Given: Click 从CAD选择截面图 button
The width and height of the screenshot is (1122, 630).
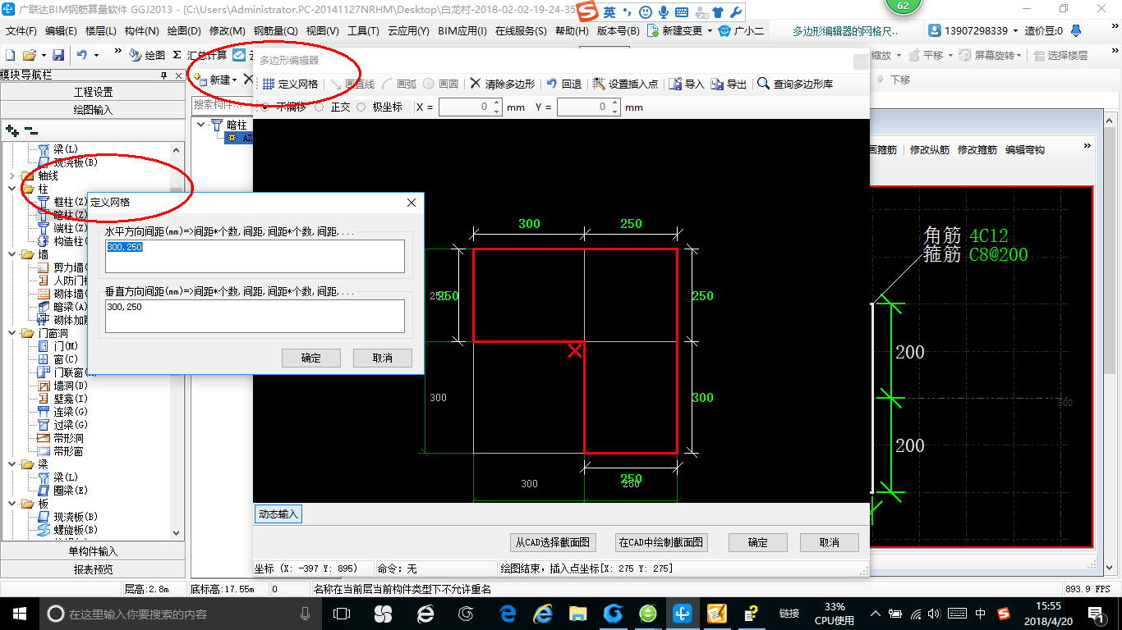Looking at the screenshot, I should point(552,542).
